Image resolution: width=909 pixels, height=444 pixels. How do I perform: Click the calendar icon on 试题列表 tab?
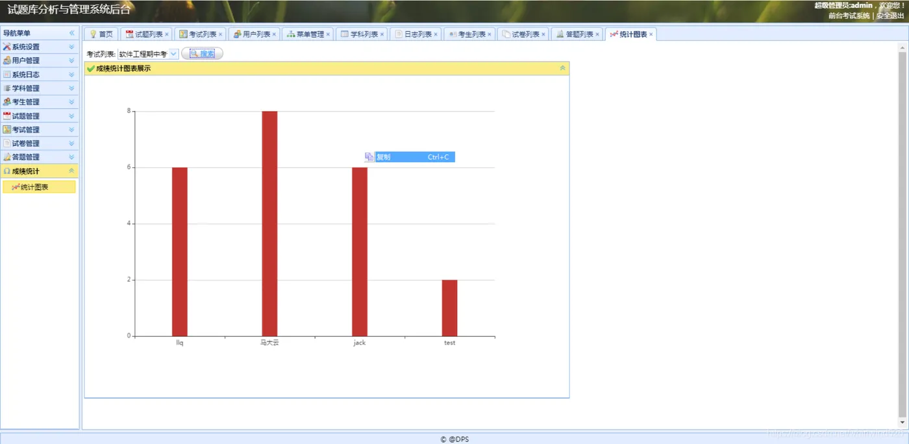[x=129, y=34]
